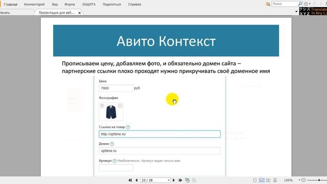Switch to continuous page view mode
The height and width of the screenshot is (184, 327).
point(261,180)
